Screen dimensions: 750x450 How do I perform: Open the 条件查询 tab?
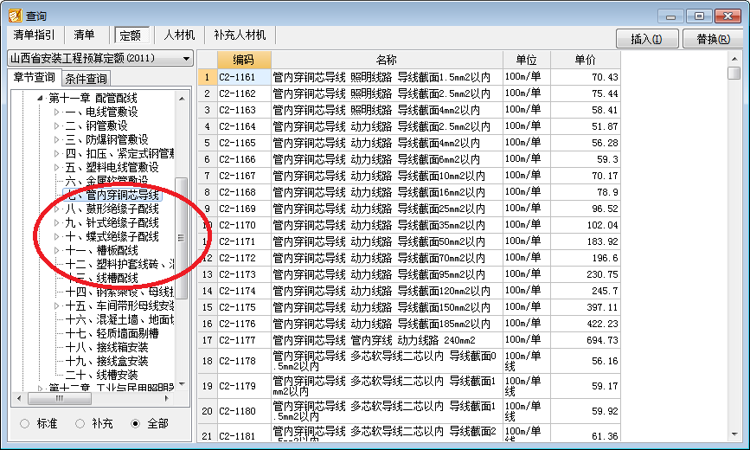[87, 78]
